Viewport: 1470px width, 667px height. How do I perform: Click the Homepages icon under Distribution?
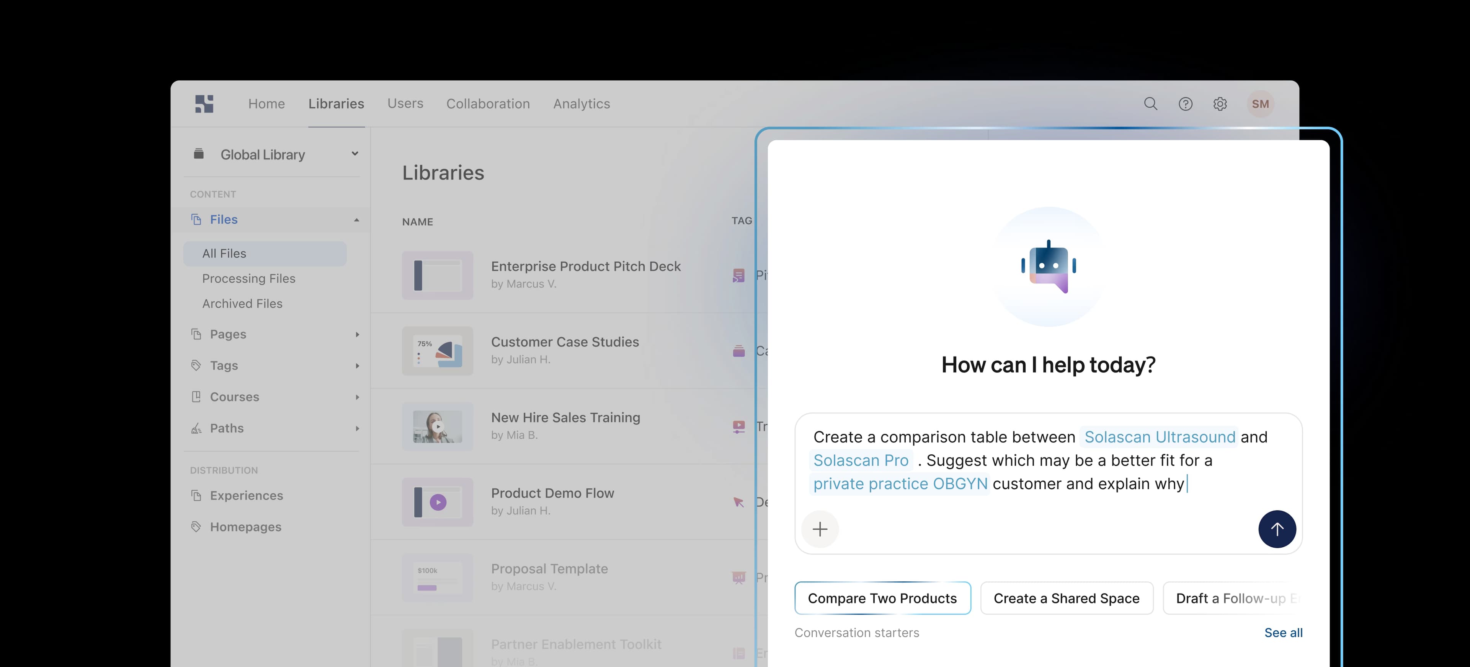196,526
